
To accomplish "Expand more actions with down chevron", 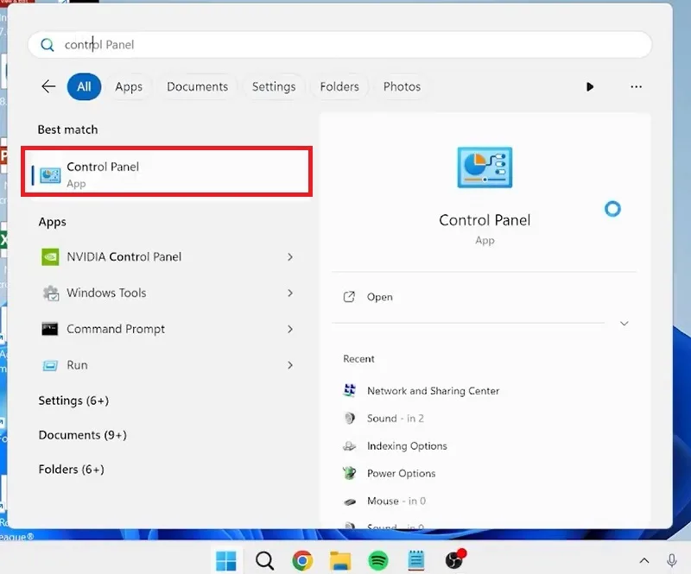I will pos(624,324).
